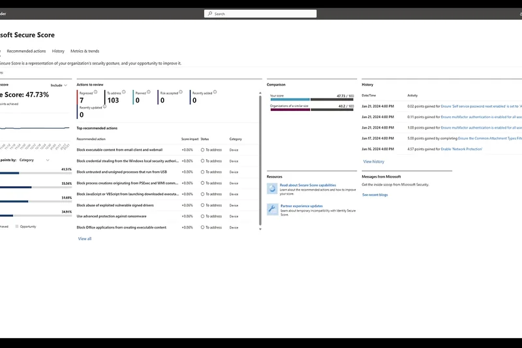
Task: Open Block process creations from PSExec action
Action: coord(127,183)
